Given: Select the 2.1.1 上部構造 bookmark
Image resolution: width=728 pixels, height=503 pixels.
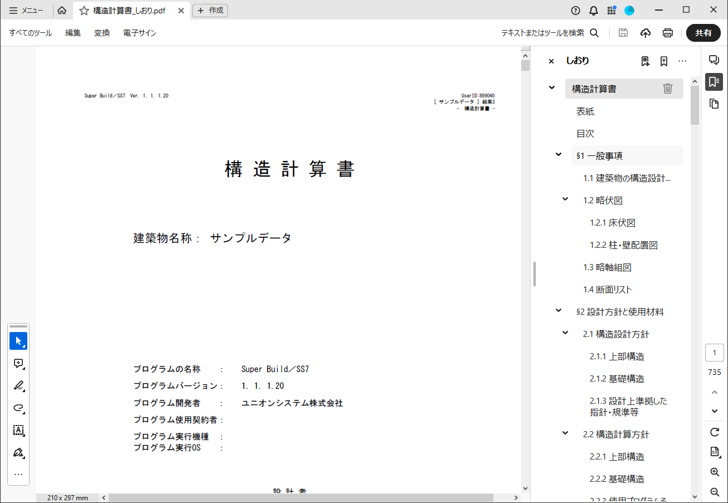Looking at the screenshot, I should [x=617, y=357].
